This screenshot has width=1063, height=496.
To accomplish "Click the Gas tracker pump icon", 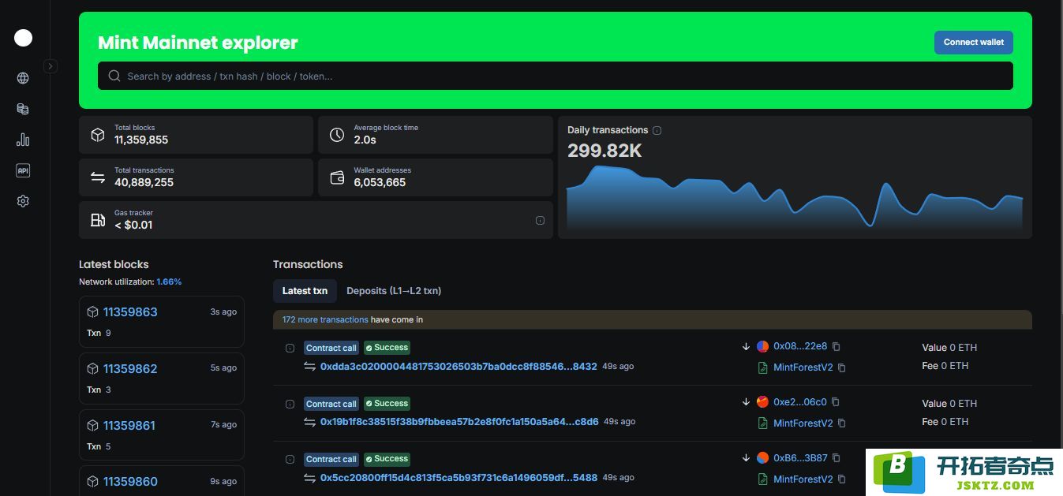I will click(98, 220).
